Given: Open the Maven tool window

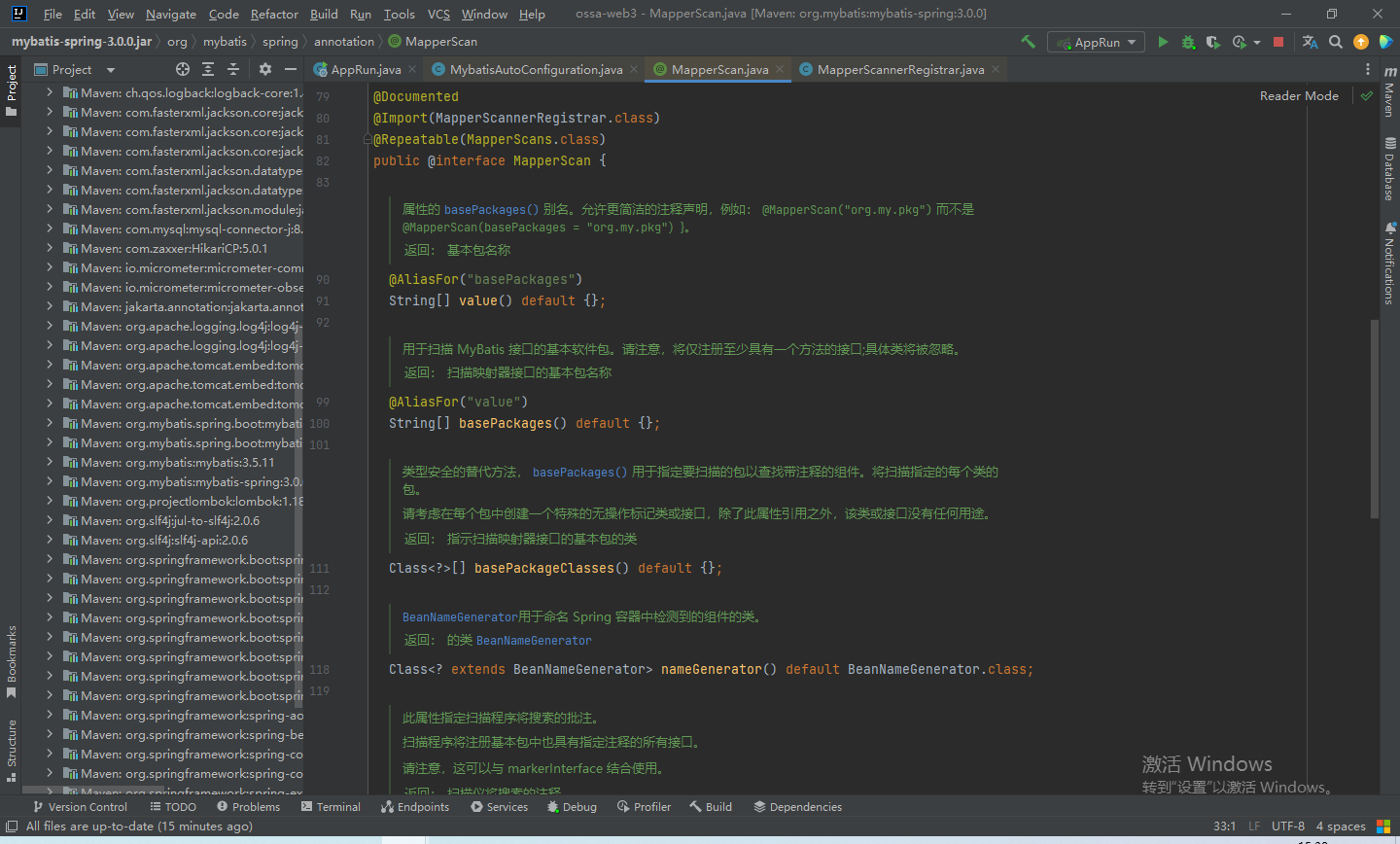Looking at the screenshot, I should tap(1389, 92).
